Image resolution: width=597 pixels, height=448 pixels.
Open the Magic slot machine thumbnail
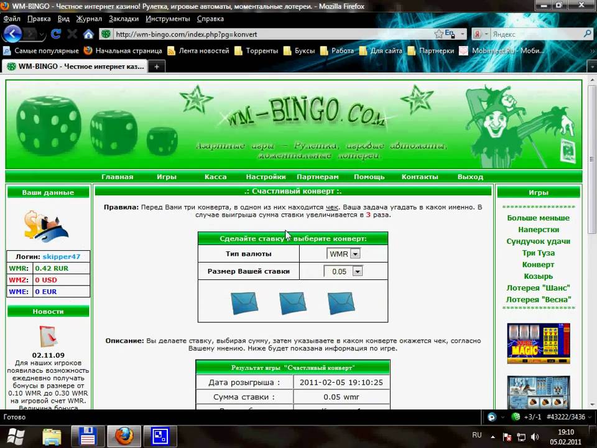(539, 343)
